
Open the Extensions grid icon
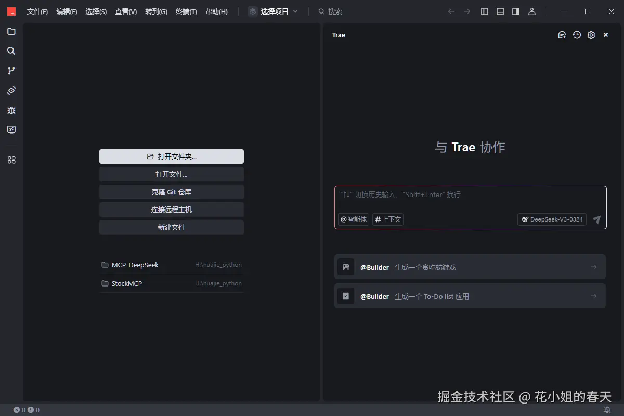click(x=11, y=160)
